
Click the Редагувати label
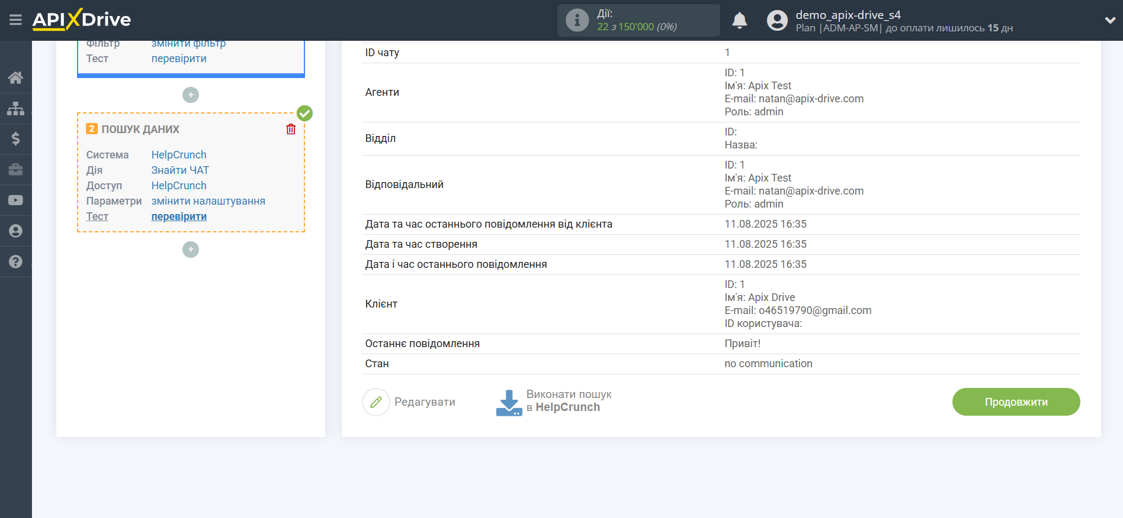click(425, 402)
